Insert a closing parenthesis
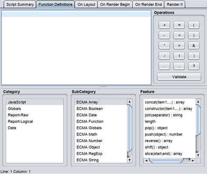The height and width of the screenshot is (174, 207). pyautogui.click(x=194, y=36)
